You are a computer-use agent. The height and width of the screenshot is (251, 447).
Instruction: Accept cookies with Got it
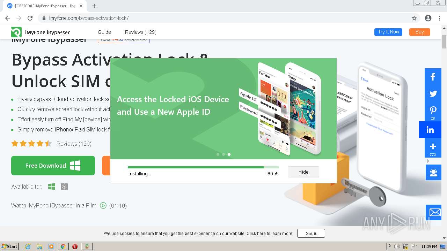pos(311,233)
